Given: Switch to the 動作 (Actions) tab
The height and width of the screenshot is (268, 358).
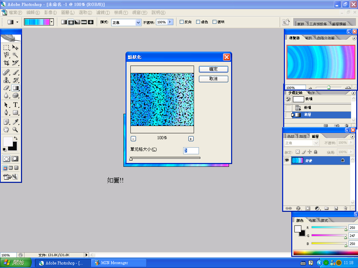Looking at the screenshot, I should click(x=311, y=93).
